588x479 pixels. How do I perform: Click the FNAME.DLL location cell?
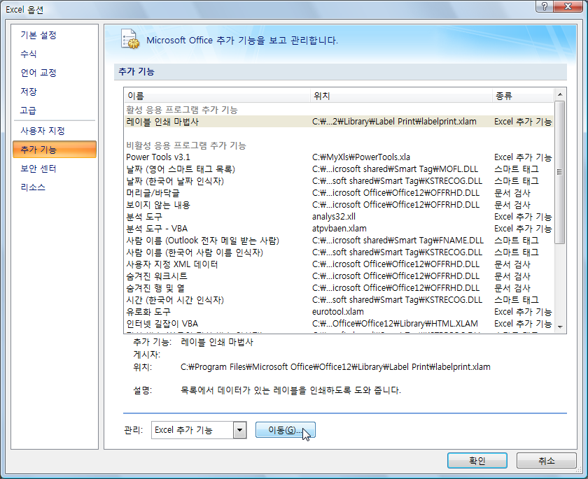(x=398, y=241)
